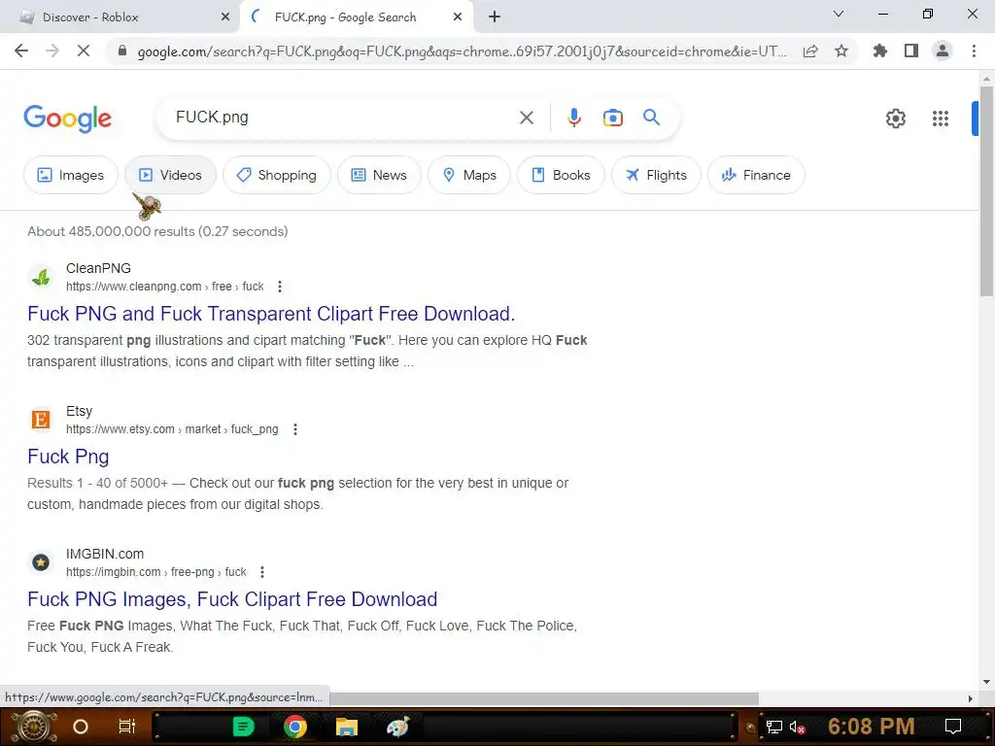The width and height of the screenshot is (995, 746).
Task: Click the magnifying glass search button
Action: click(x=651, y=118)
